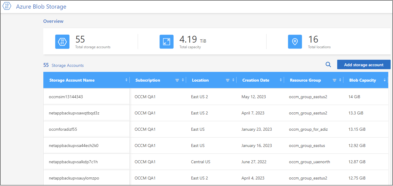Image resolution: width=393 pixels, height=186 pixels.
Task: Click the Add storage account button
Action: point(364,65)
